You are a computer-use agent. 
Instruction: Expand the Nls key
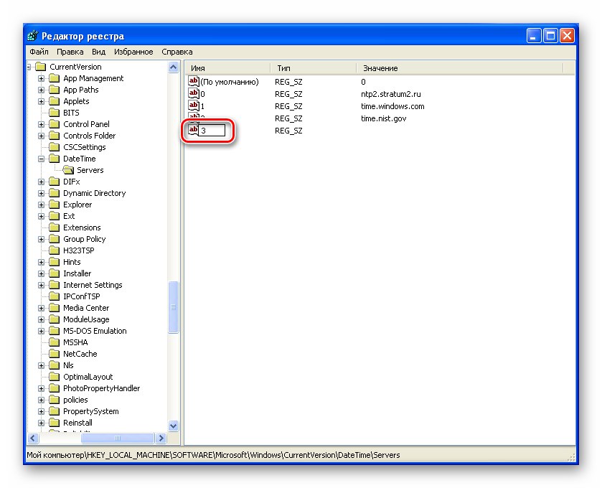click(41, 365)
